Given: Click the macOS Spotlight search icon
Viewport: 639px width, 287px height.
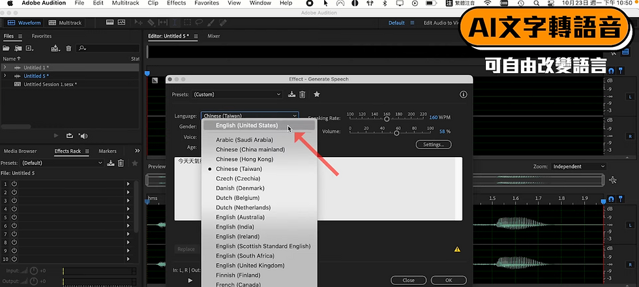Looking at the screenshot, I should click(536, 3).
